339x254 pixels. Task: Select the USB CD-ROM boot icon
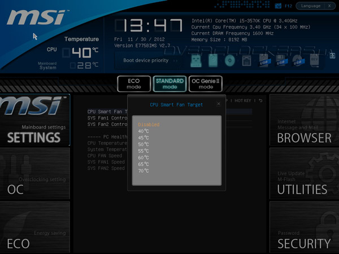pyautogui.click(x=298, y=60)
